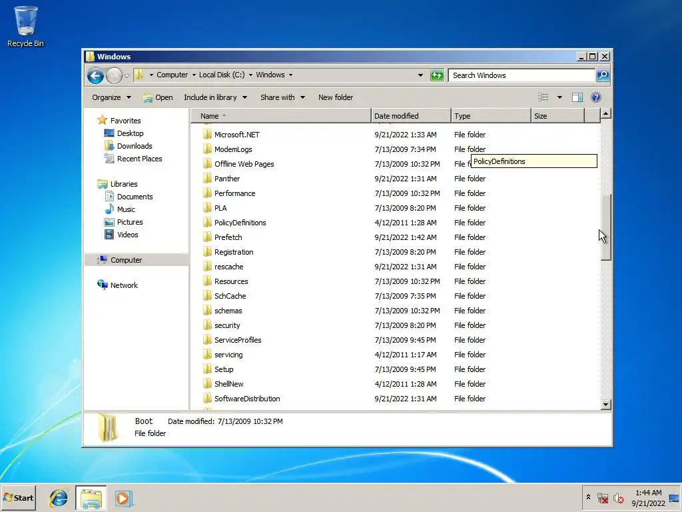Open previous locations dropdown in address bar
Image resolution: width=682 pixels, height=512 pixels.
pos(420,75)
